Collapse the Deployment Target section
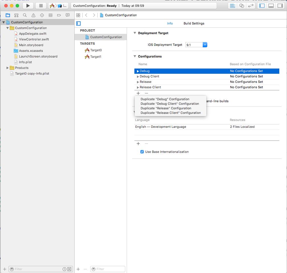 click(135, 33)
